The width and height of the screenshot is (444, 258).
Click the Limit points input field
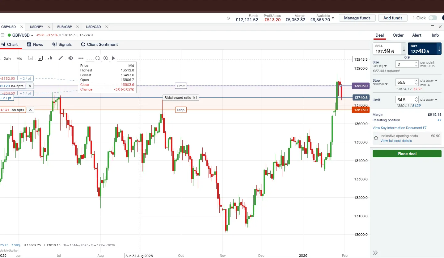[405, 100]
